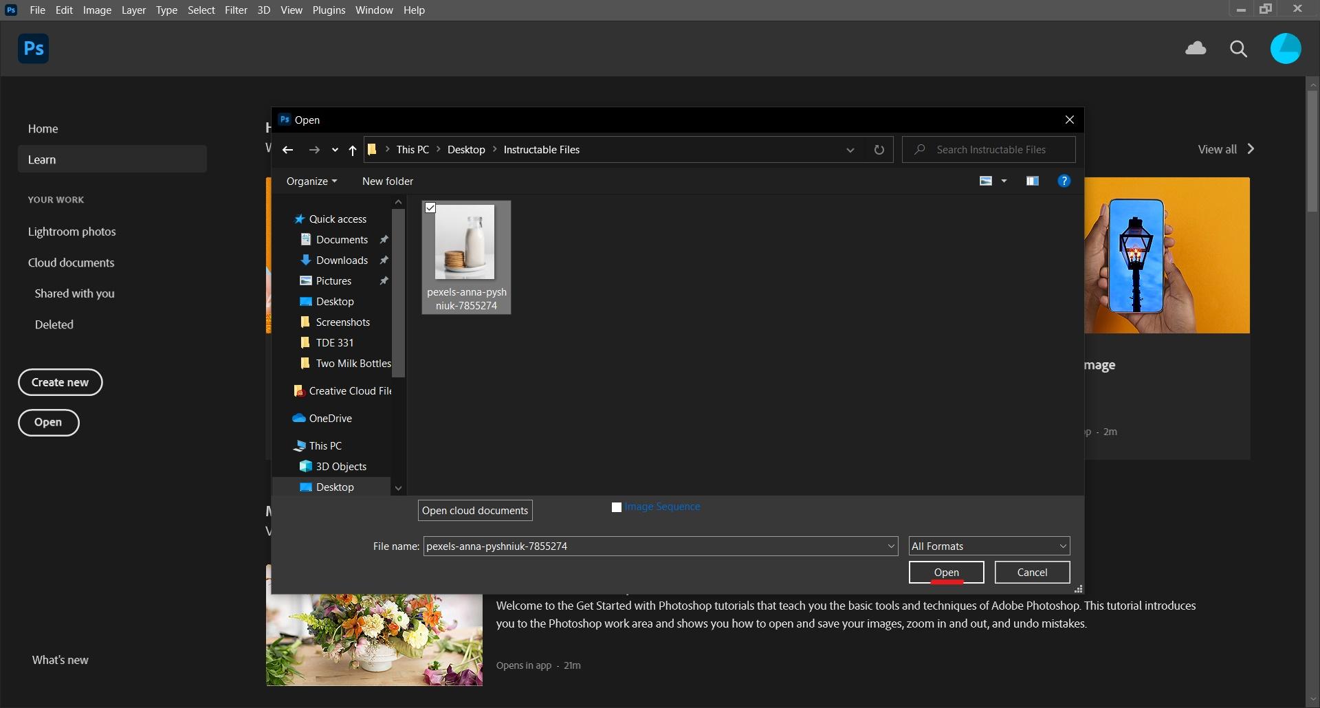
Task: Go up one folder level
Action: tap(352, 151)
